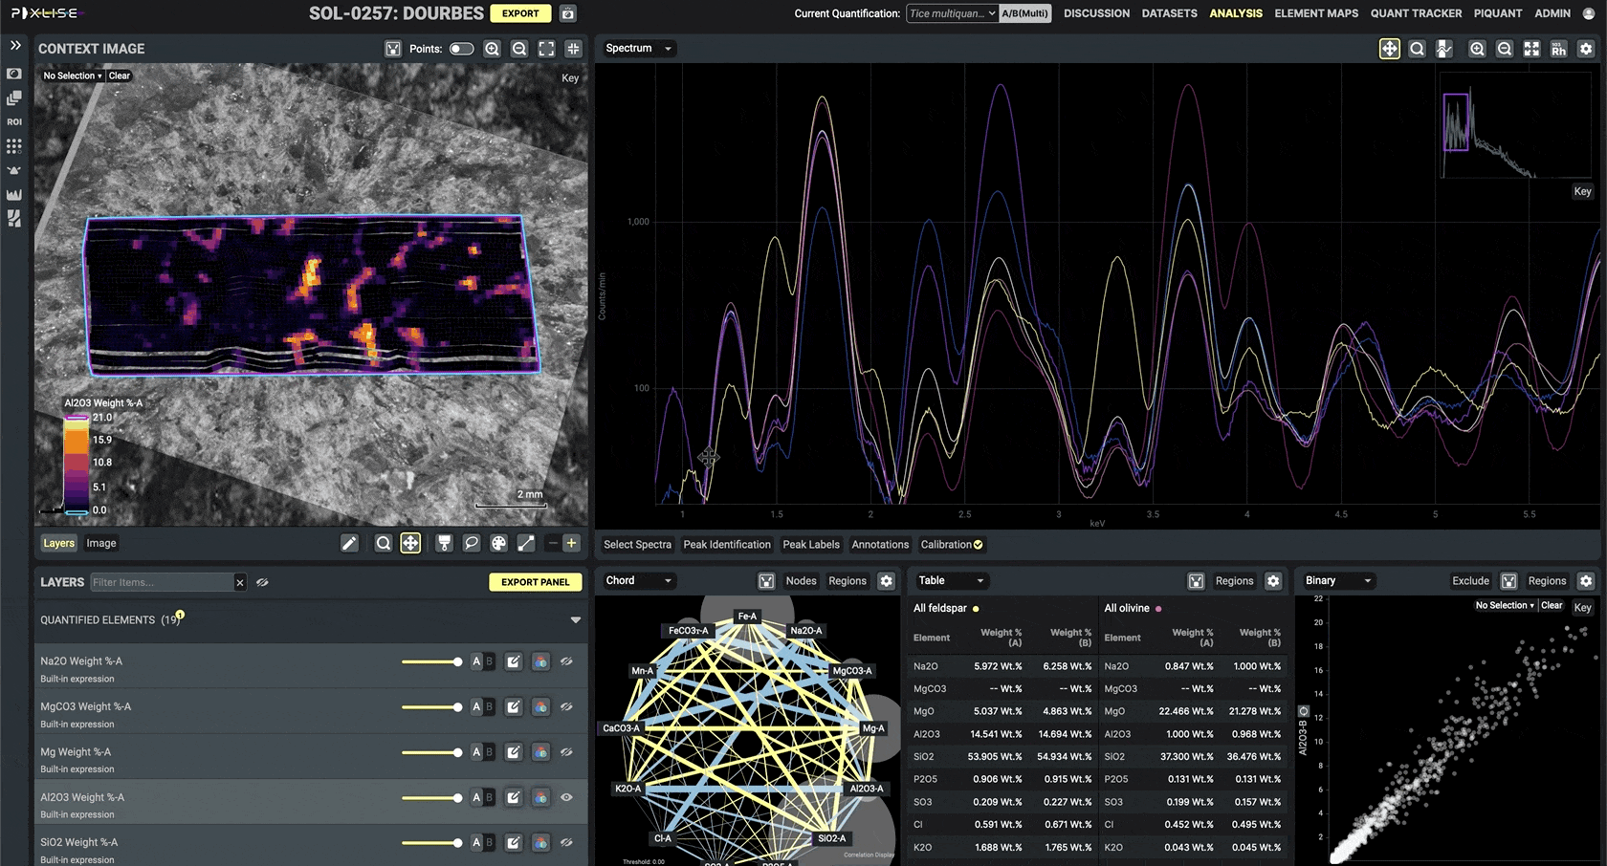This screenshot has width=1607, height=866.
Task: Open Chord diagram settings gear
Action: [887, 581]
